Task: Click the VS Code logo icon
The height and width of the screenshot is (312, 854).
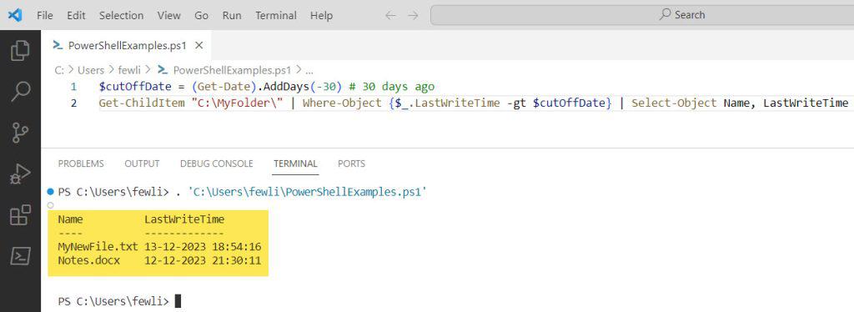Action: [x=15, y=15]
